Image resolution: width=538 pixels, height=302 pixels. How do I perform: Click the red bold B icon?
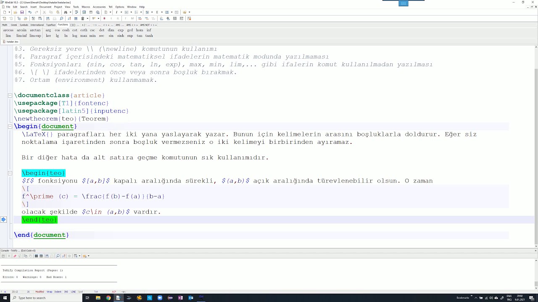[104, 18]
